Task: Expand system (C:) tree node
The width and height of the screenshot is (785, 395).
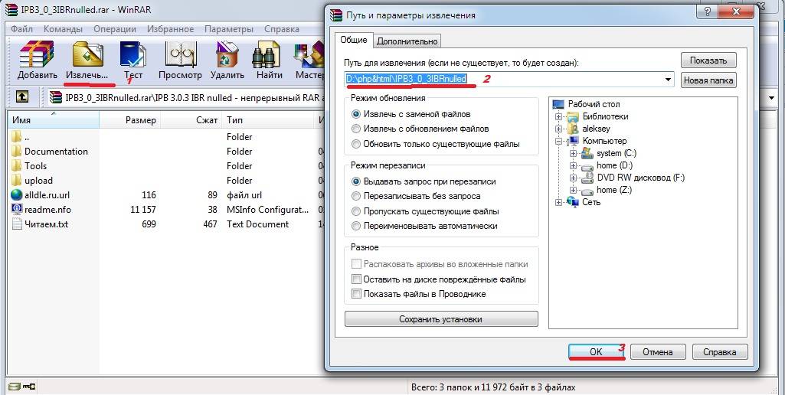Action: [x=574, y=153]
